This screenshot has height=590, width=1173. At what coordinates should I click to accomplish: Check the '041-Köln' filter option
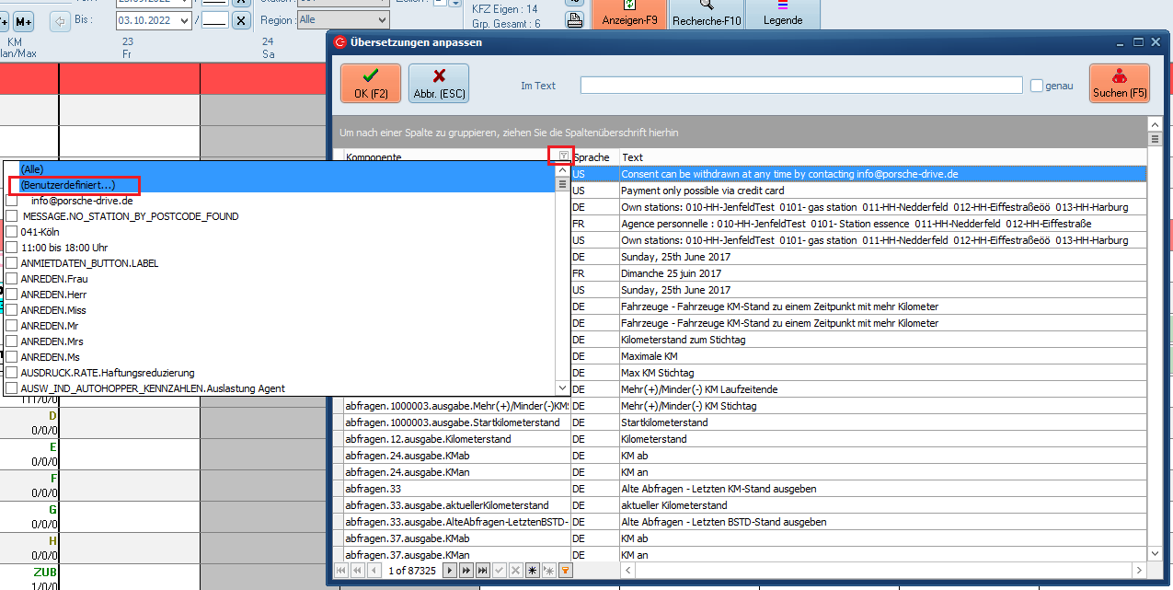(x=12, y=232)
